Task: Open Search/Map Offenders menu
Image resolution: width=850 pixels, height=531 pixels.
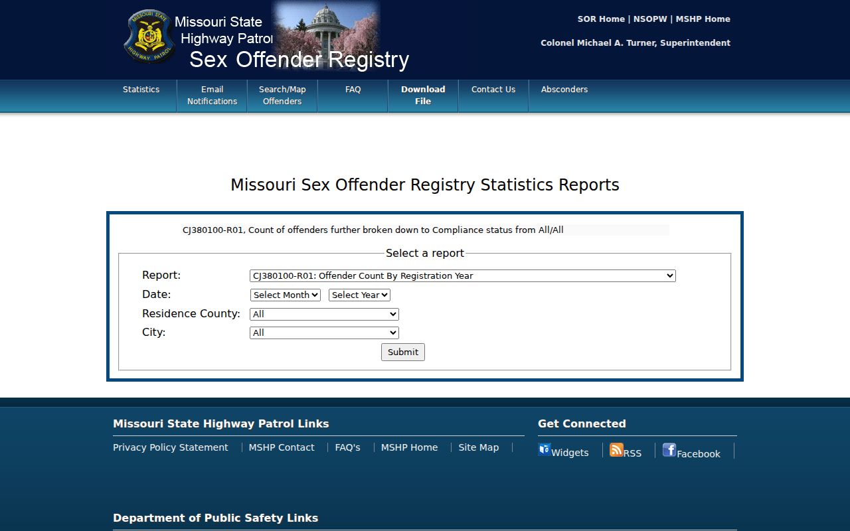Action: [x=282, y=96]
